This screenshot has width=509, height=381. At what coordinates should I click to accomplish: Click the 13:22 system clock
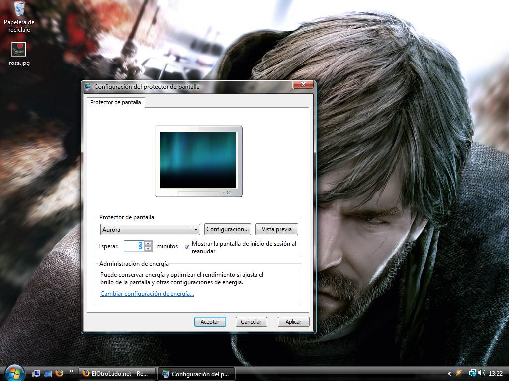click(496, 374)
